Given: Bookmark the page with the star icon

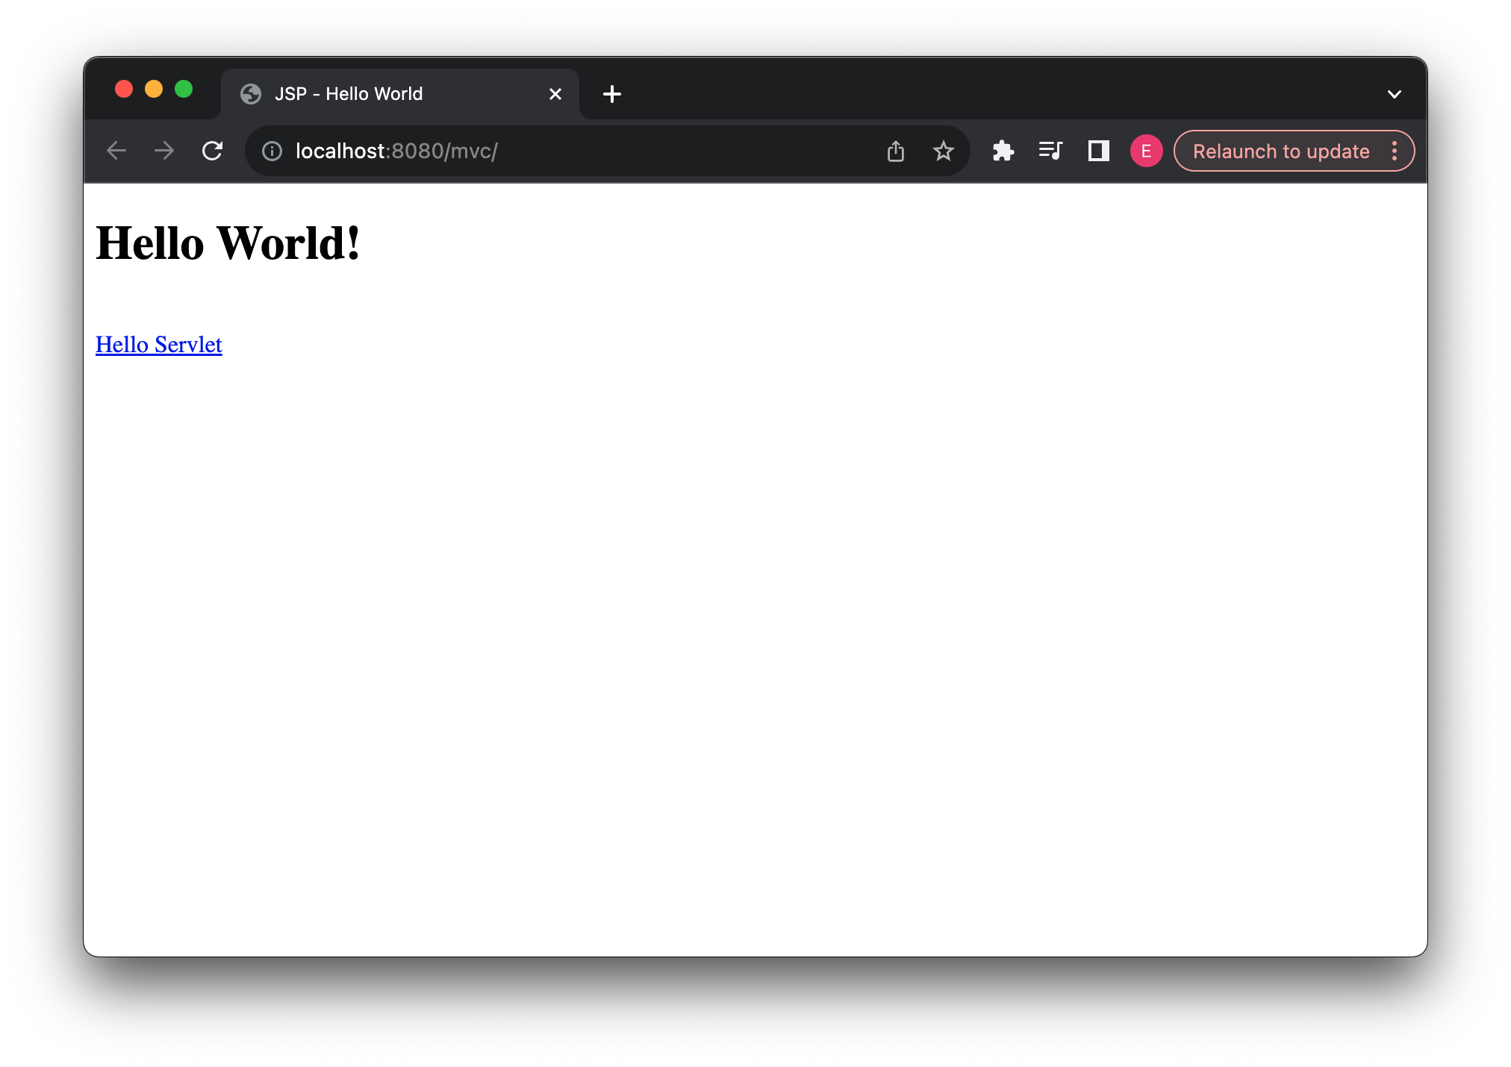Looking at the screenshot, I should click(943, 151).
